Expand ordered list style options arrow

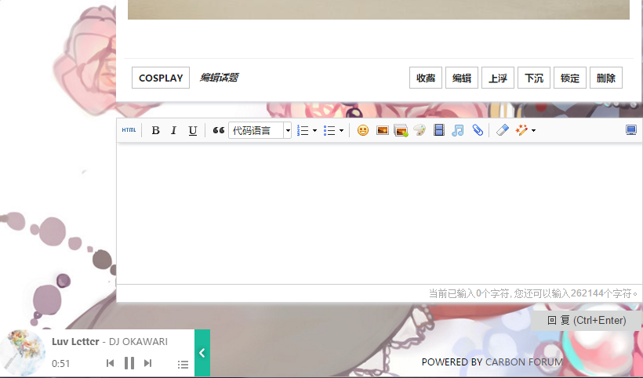(314, 130)
